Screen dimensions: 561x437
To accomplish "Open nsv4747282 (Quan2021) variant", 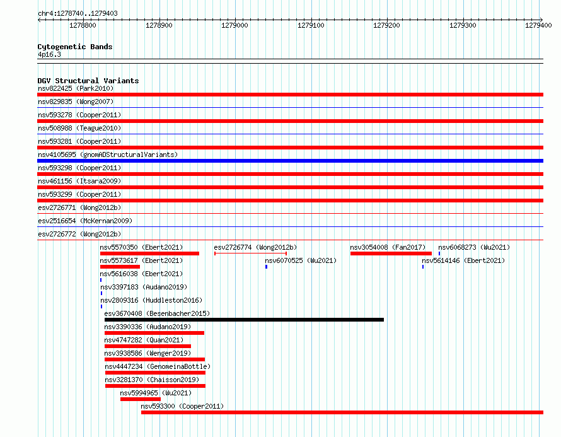I will [x=144, y=340].
